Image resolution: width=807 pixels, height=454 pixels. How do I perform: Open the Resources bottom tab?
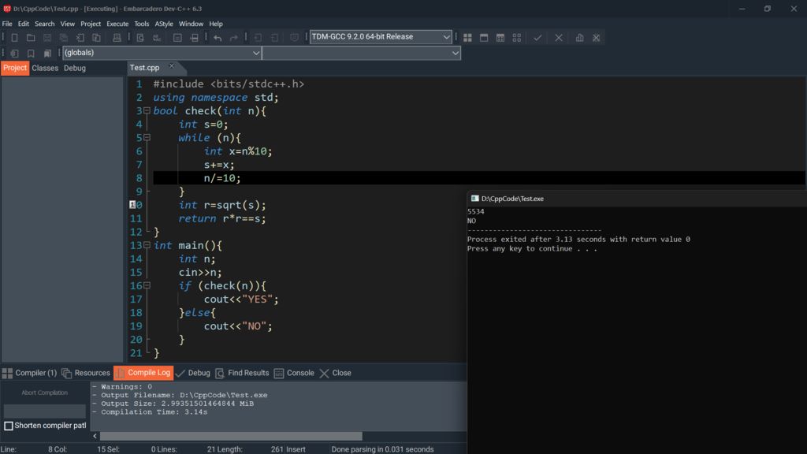(86, 373)
